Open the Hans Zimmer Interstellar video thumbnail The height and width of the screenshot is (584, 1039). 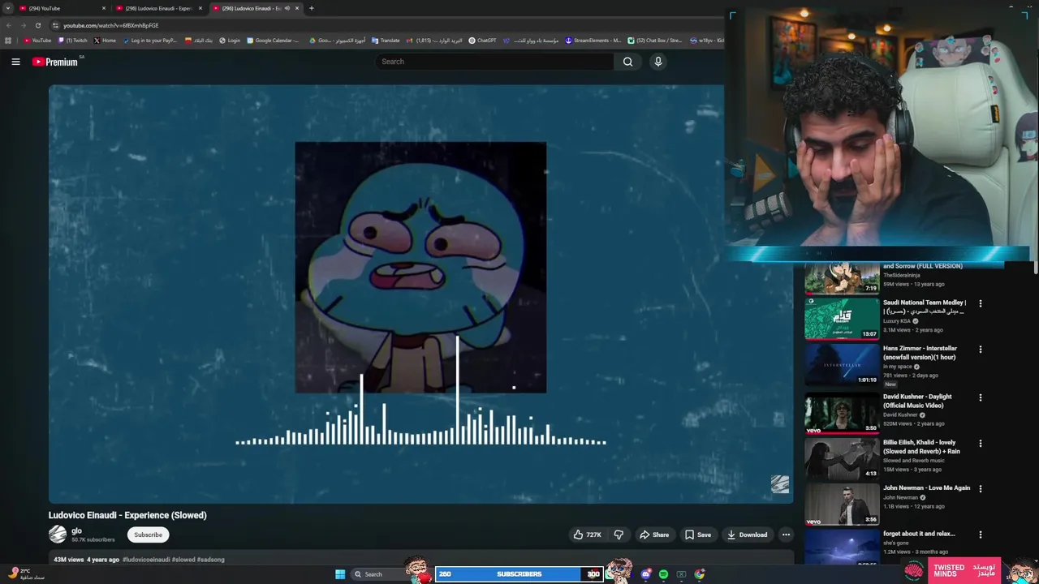[x=842, y=364]
